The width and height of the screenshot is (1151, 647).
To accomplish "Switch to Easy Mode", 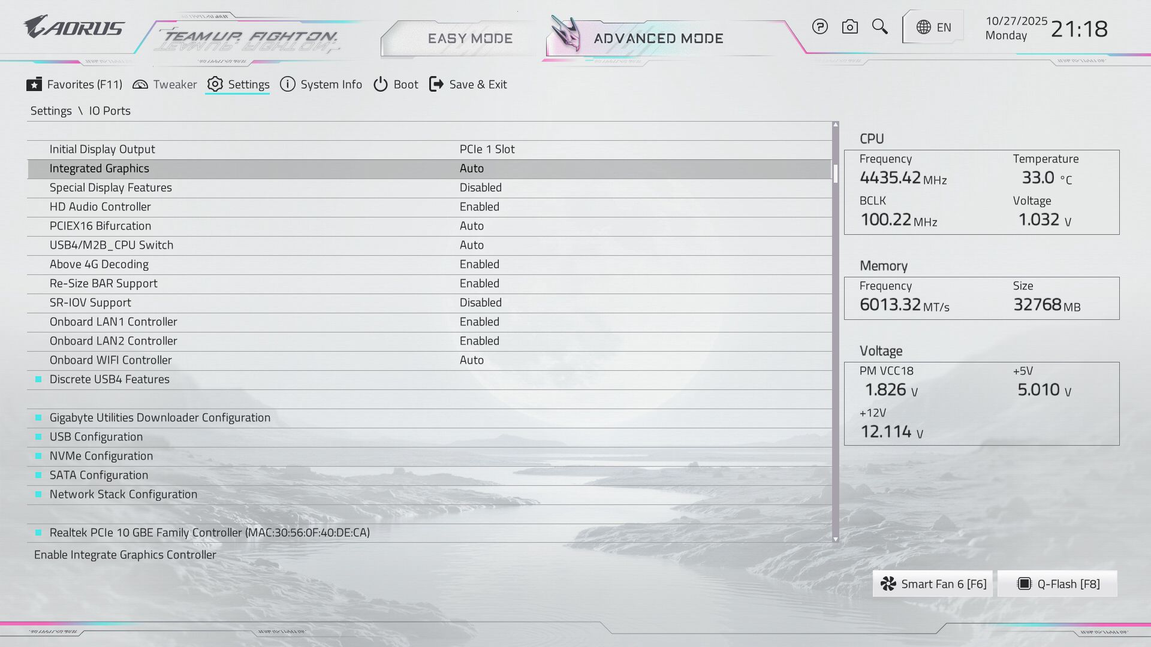I will (x=470, y=38).
